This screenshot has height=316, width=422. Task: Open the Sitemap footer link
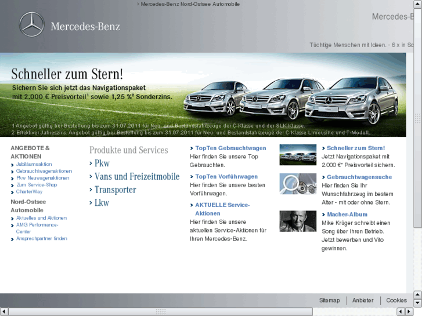coord(330,300)
